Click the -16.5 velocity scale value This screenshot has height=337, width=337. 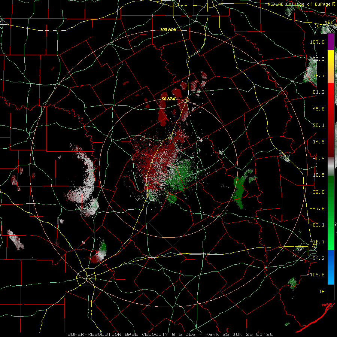317,175
